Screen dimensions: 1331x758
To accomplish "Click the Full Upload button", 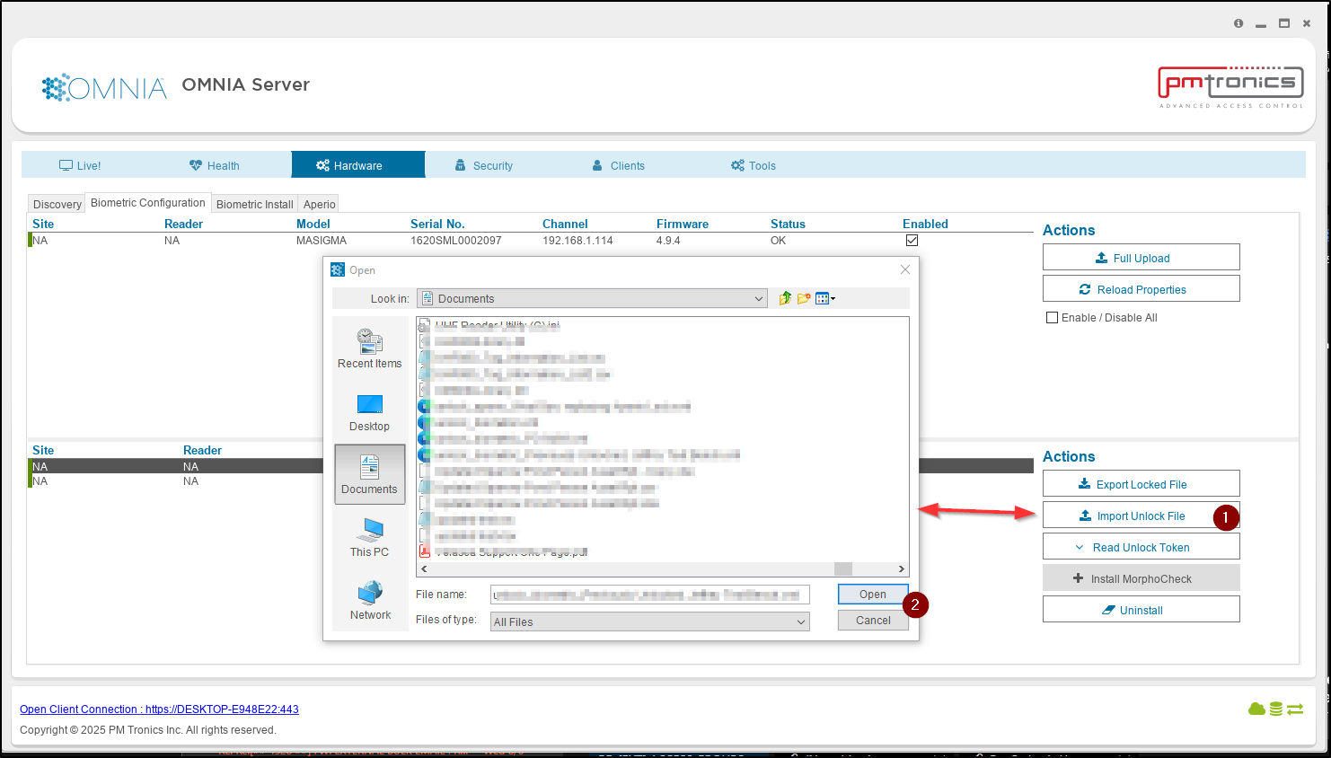I will tap(1141, 258).
